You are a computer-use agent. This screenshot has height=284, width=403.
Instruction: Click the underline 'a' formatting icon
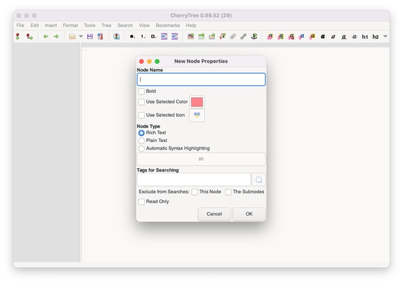pyautogui.click(x=344, y=37)
